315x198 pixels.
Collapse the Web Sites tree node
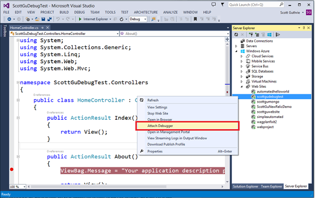[x=242, y=86]
